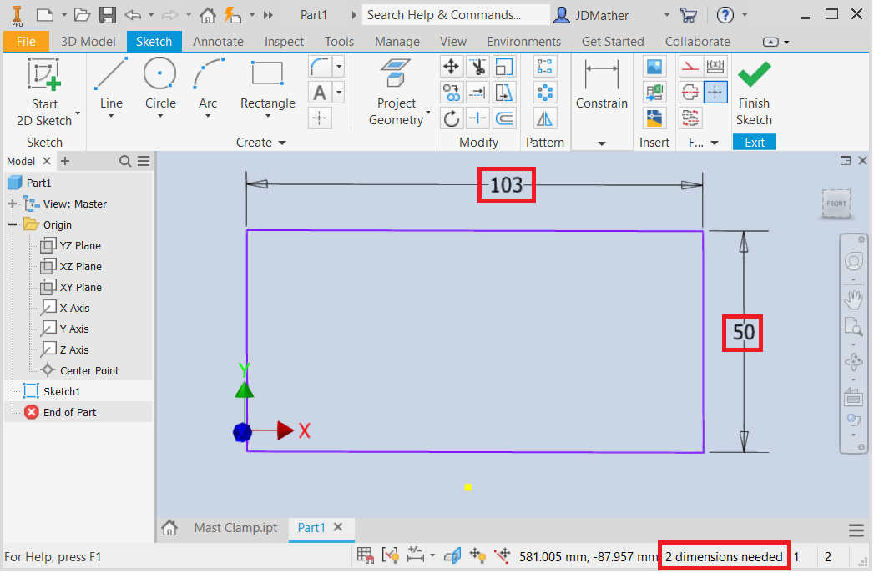
Task: Select the Scale tool in Modify panel
Action: 504,67
